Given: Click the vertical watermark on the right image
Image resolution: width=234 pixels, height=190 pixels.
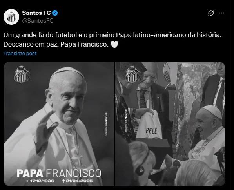Looking at the screenshot, I should tap(126, 121).
